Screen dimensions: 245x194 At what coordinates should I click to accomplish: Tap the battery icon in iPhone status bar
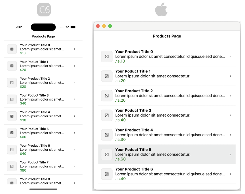[73, 27]
